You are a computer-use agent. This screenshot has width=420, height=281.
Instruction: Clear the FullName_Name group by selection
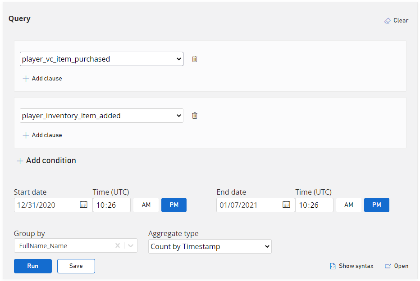(118, 246)
